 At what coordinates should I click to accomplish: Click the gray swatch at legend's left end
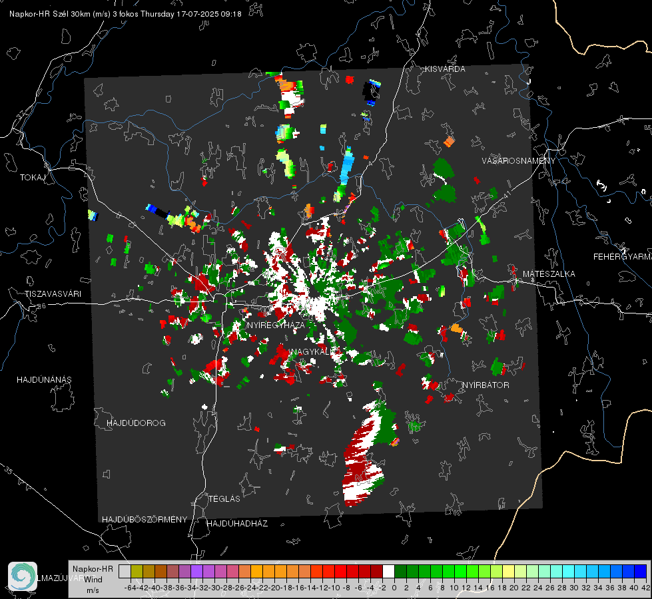click(125, 571)
